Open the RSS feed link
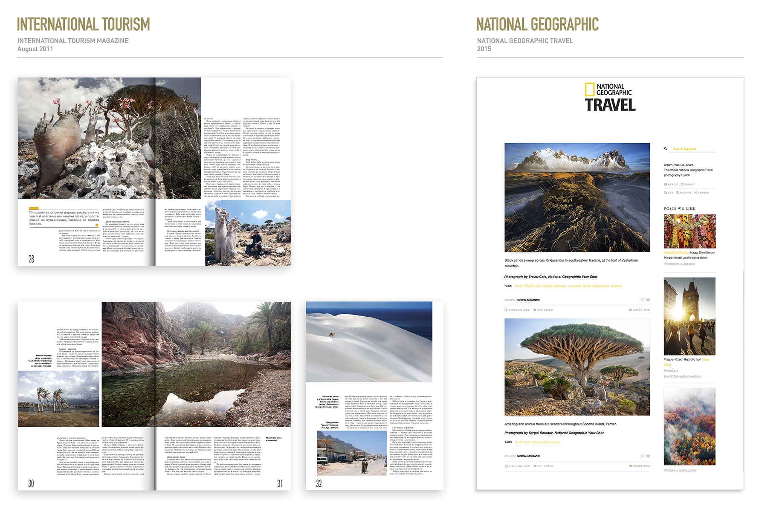The width and height of the screenshot is (759, 506). coord(669,193)
